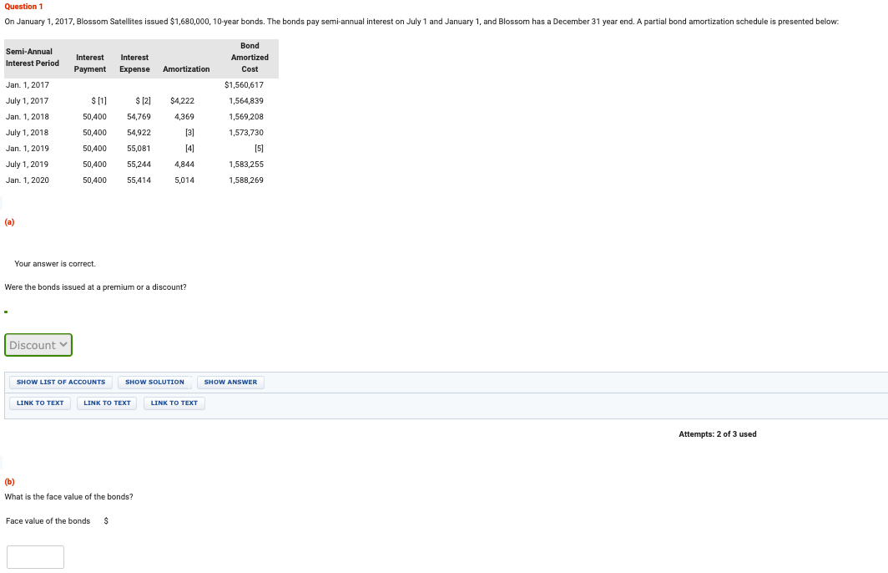Image resolution: width=888 pixels, height=573 pixels.
Task: Click the [3] amortization placeholder
Action: point(189,133)
